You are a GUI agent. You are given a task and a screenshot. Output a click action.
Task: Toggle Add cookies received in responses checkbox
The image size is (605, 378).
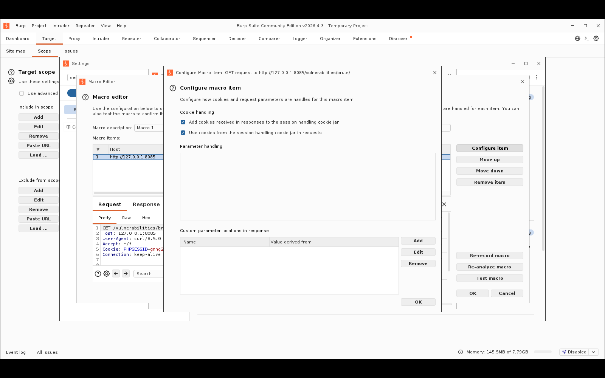click(x=183, y=122)
